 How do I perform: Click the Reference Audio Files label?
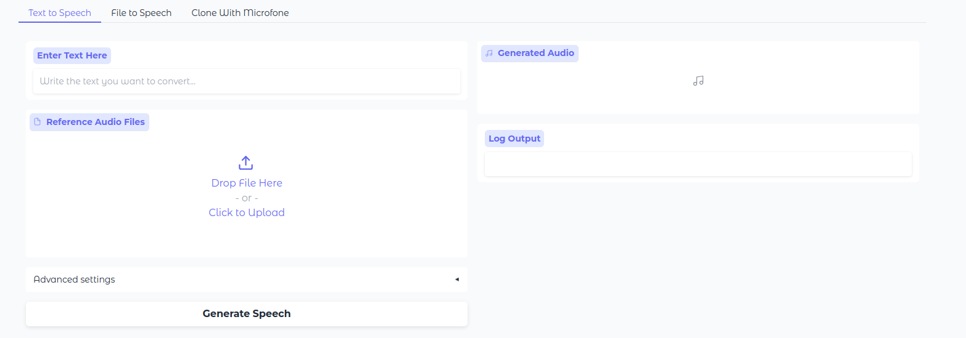tap(95, 122)
